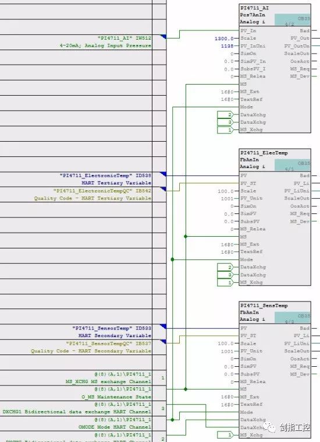Click connector tag 1 at PI4711_AI MS_Xchg pin

[x=225, y=130]
